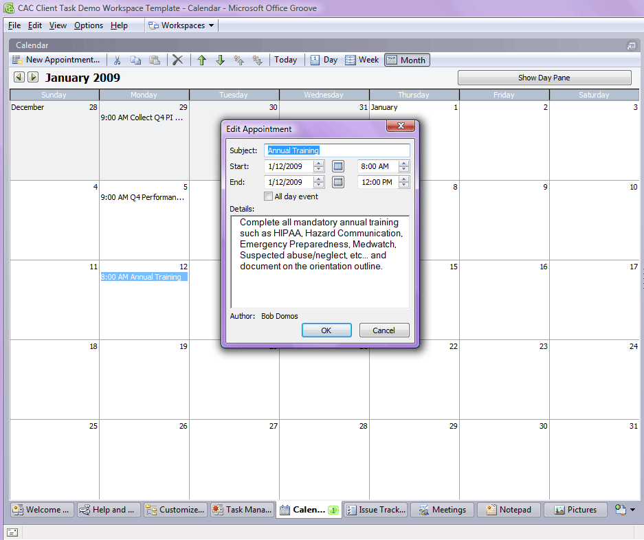Click the previous unread icon in toolbar

tap(238, 60)
